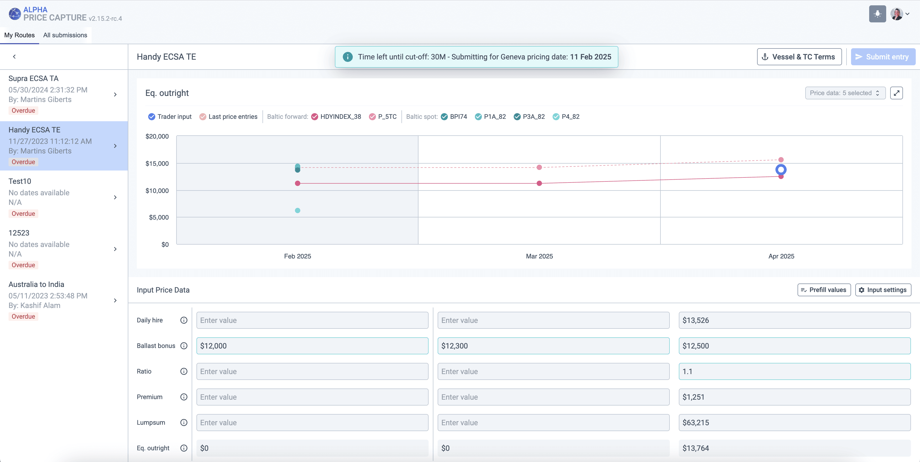Click the info icon beside Ratio
Image resolution: width=920 pixels, height=462 pixels.
coord(184,371)
